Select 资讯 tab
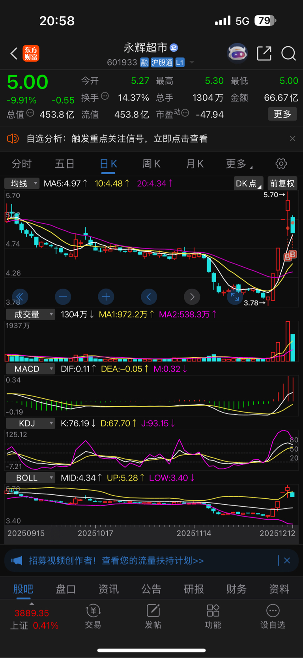303x658 pixels. [108, 589]
